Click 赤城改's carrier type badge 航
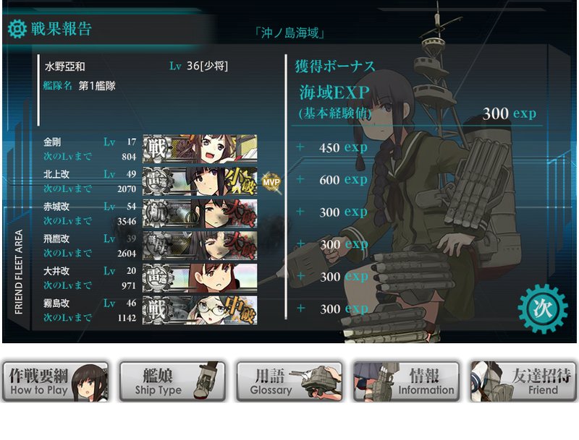This screenshot has height=440, width=579. pyautogui.click(x=158, y=213)
